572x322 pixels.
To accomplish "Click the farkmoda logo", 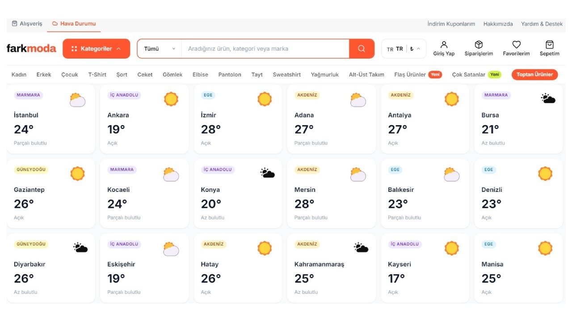I will 31,48.
